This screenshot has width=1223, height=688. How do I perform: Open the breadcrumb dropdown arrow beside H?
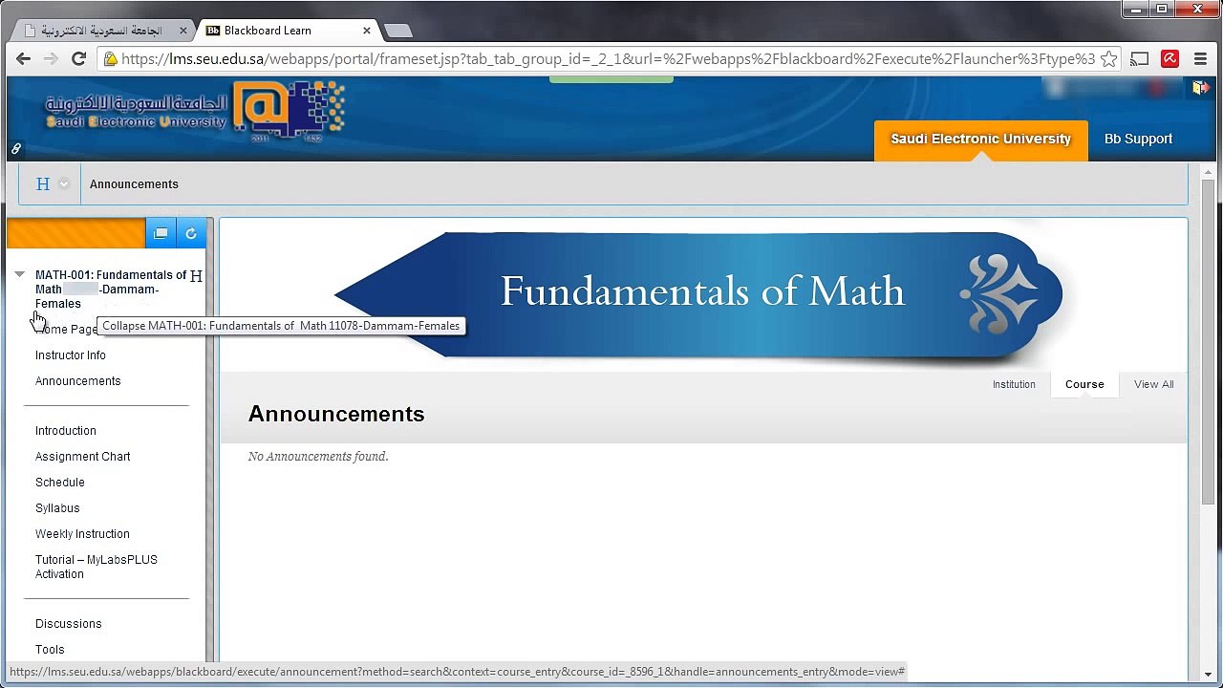coord(64,184)
